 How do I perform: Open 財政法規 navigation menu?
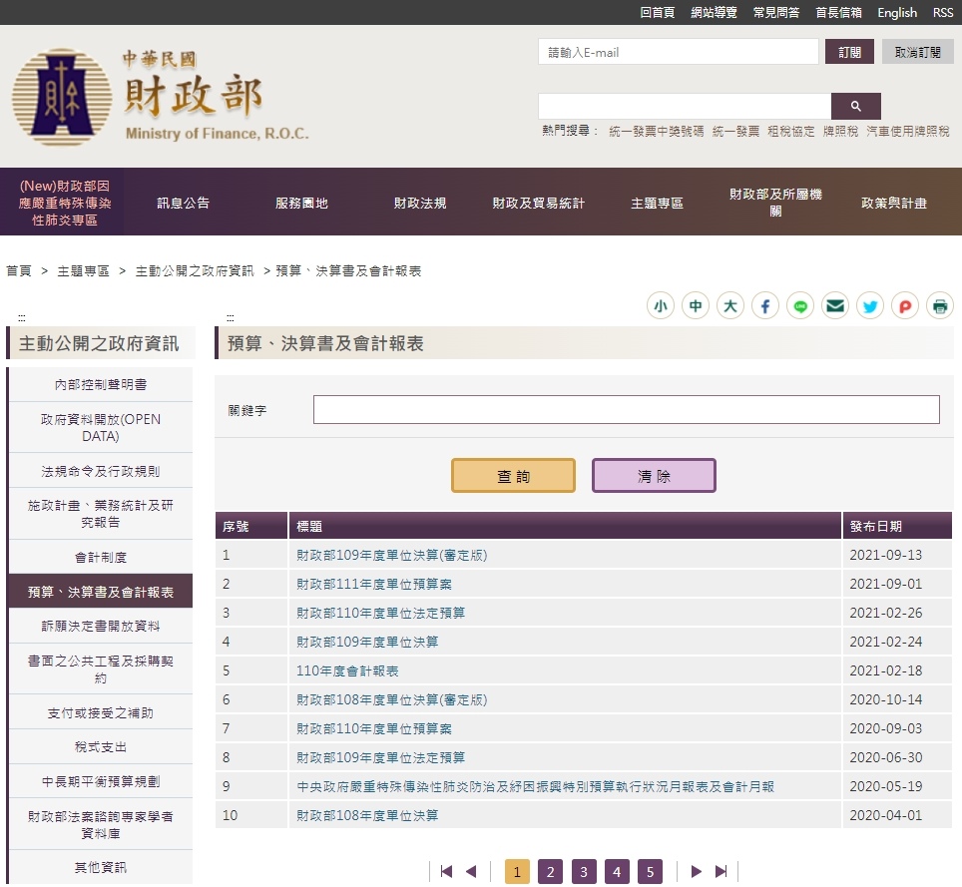tap(420, 203)
